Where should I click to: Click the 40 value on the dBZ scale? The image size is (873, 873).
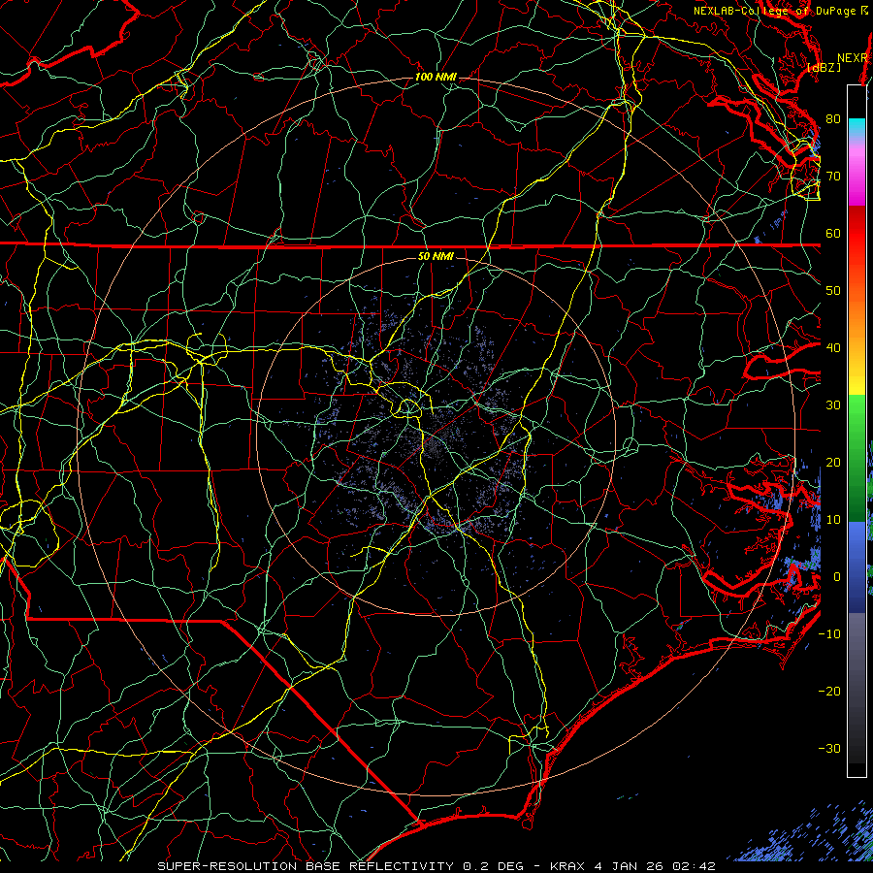click(833, 347)
